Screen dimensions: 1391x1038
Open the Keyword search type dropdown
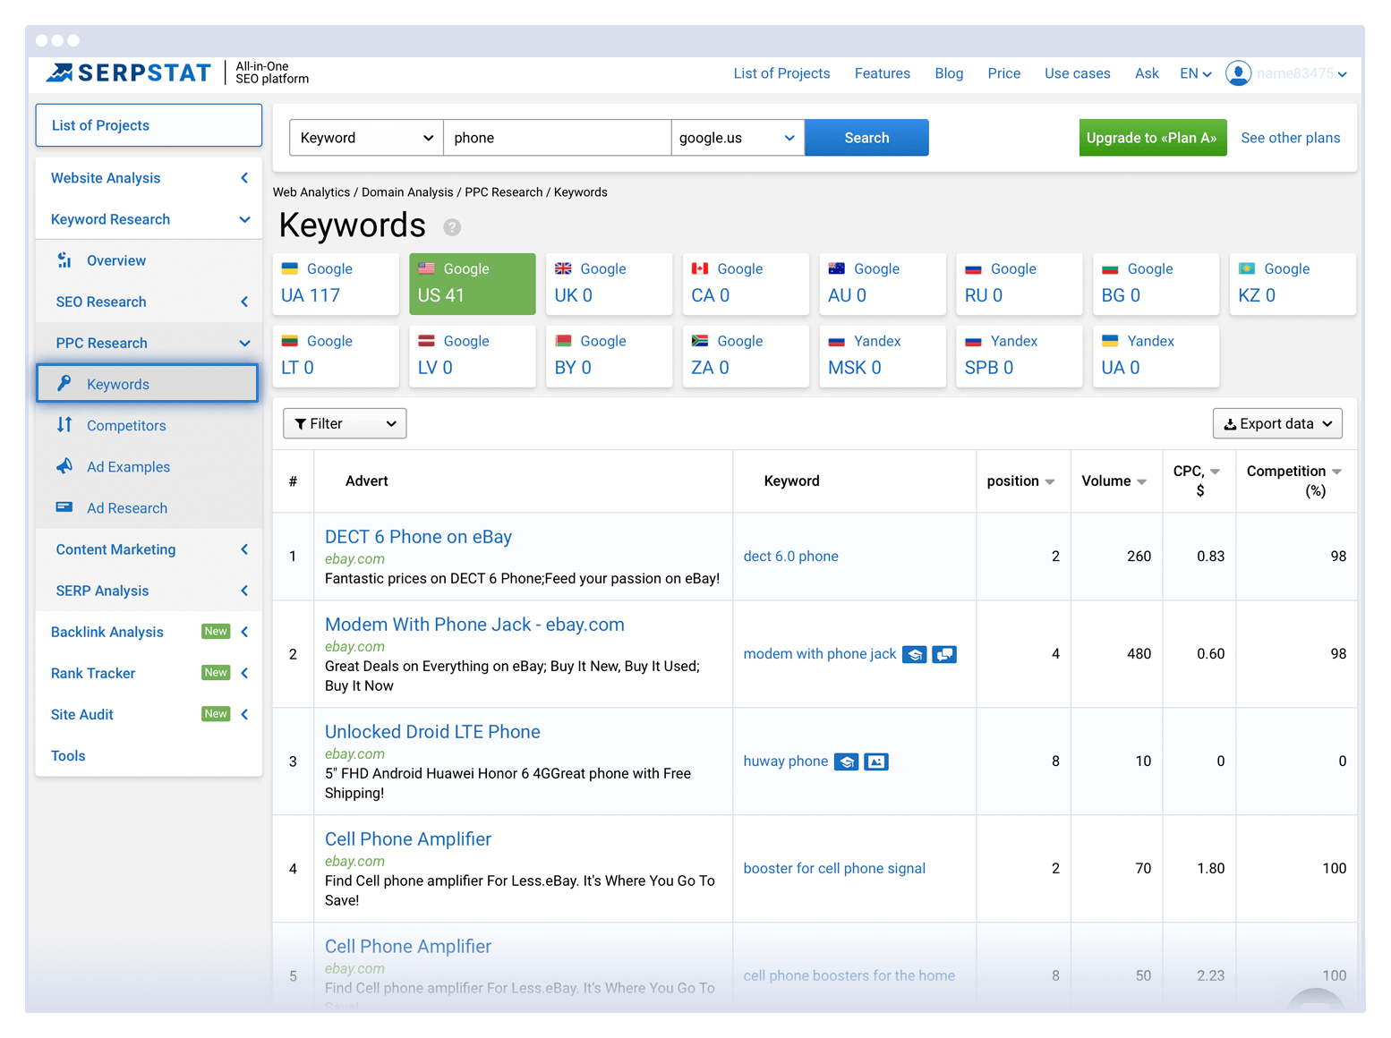(x=366, y=138)
